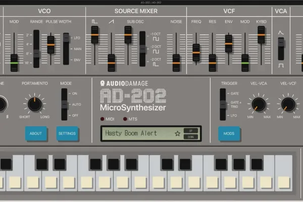Click the lower -2 OCT pulse wave icon
Viewport: 303px width, 202px height.
tap(156, 64)
